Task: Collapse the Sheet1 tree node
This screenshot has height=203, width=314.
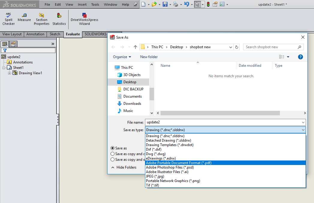Action: click(x=4, y=68)
